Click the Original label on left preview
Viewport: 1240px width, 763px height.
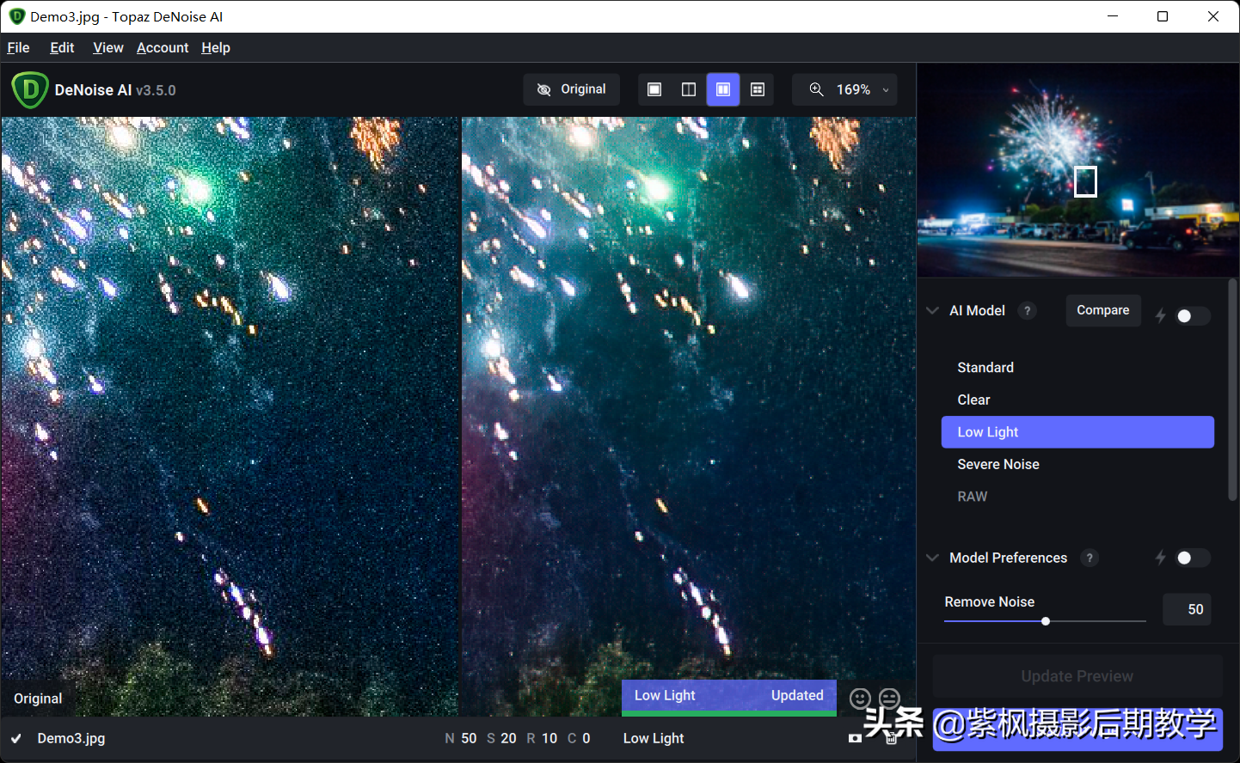[x=38, y=699]
